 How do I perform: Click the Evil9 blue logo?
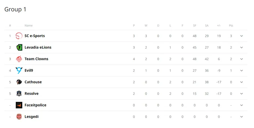tap(19, 70)
